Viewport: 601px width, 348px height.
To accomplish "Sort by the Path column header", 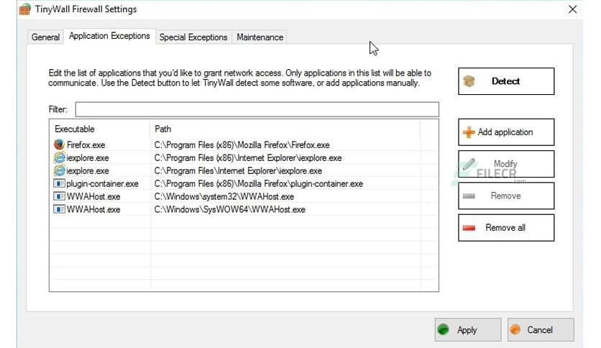I will coord(285,129).
